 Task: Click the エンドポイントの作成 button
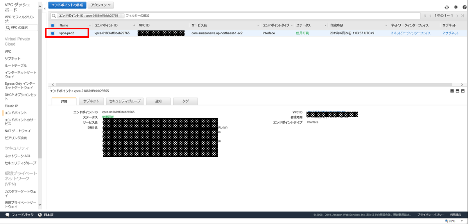click(x=67, y=5)
